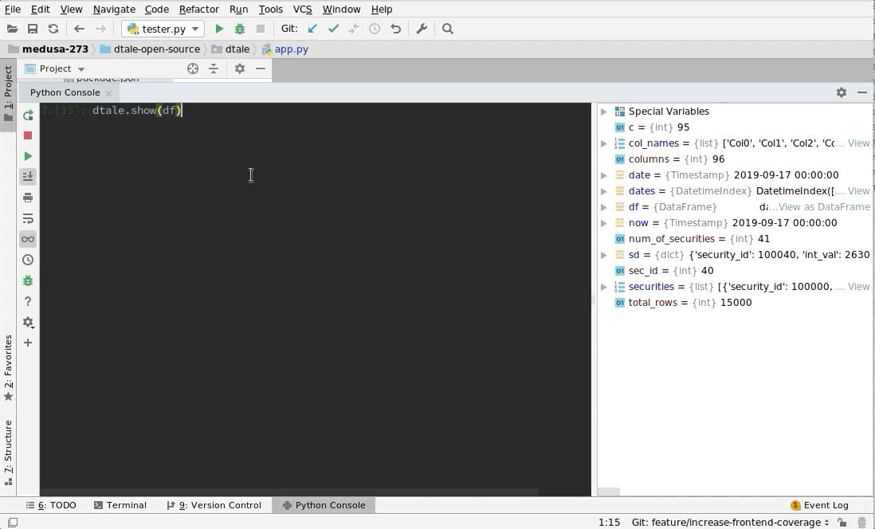The width and height of the screenshot is (875, 529).
Task: Click app.py in the breadcrumb bar
Action: pyautogui.click(x=291, y=49)
